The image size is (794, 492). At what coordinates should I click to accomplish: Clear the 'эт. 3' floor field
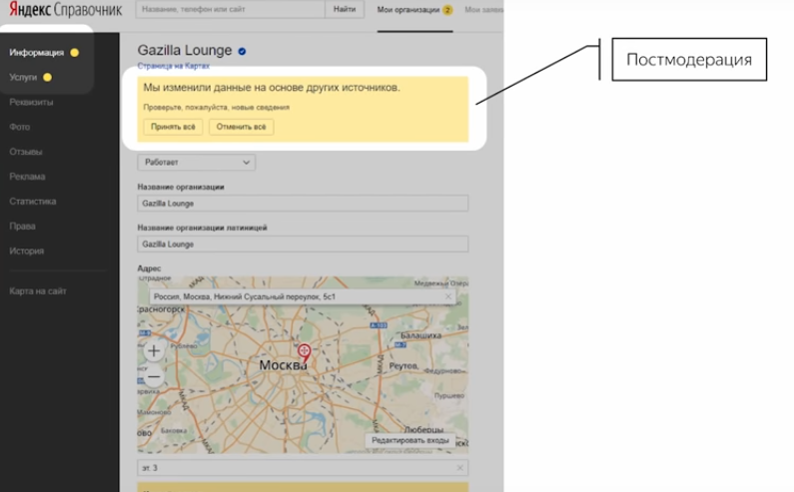coord(459,468)
